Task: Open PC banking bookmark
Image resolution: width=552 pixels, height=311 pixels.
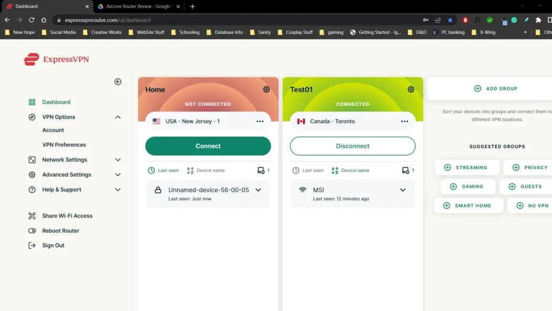Action: (449, 32)
